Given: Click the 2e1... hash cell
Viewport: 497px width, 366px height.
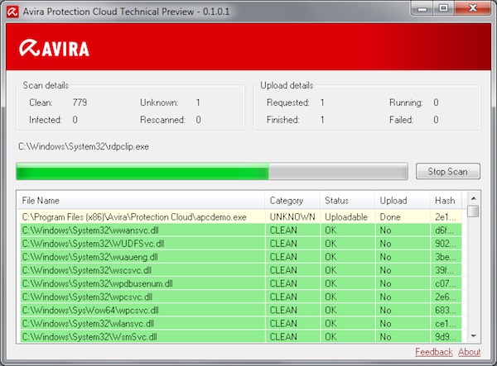Looking at the screenshot, I should (446, 216).
